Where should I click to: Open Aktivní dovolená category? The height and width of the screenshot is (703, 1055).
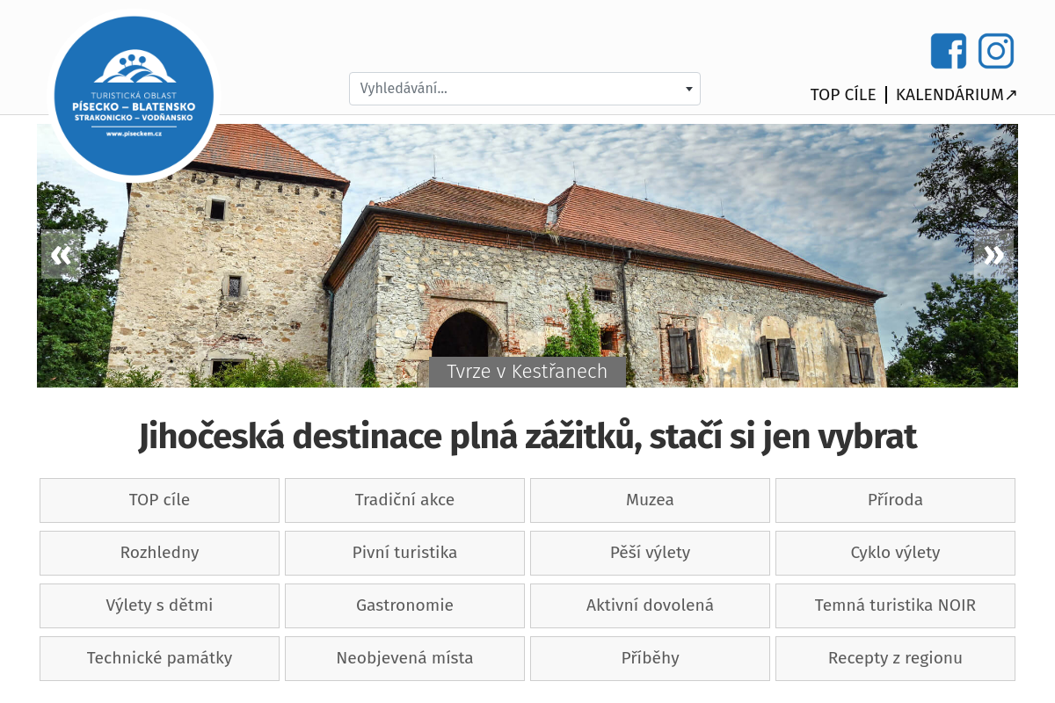click(x=650, y=605)
